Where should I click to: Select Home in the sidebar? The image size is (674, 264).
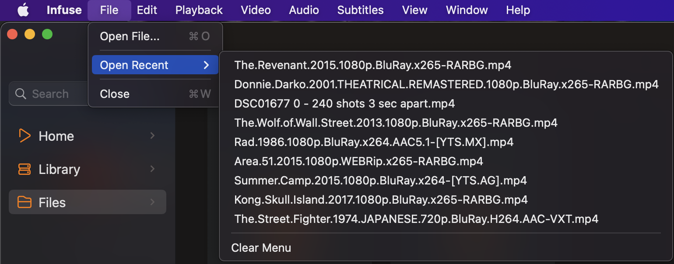[88, 136]
